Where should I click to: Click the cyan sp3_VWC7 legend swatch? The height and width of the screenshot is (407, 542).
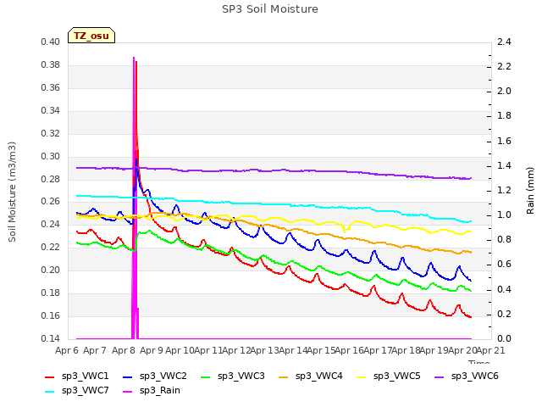click(x=50, y=392)
